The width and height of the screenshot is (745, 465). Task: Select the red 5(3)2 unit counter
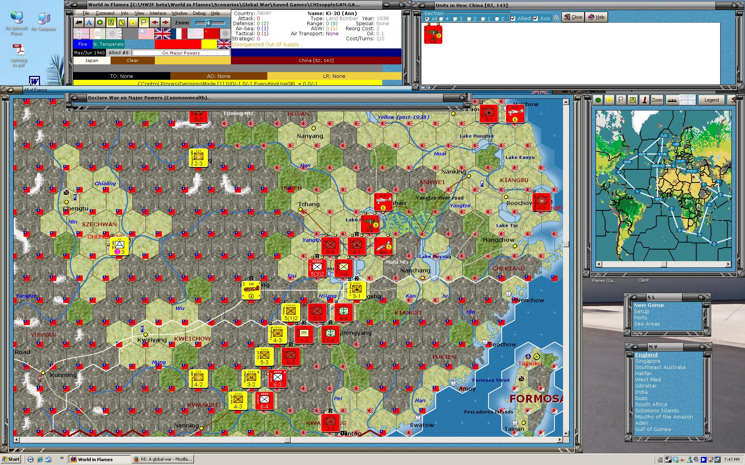pyautogui.click(x=317, y=269)
